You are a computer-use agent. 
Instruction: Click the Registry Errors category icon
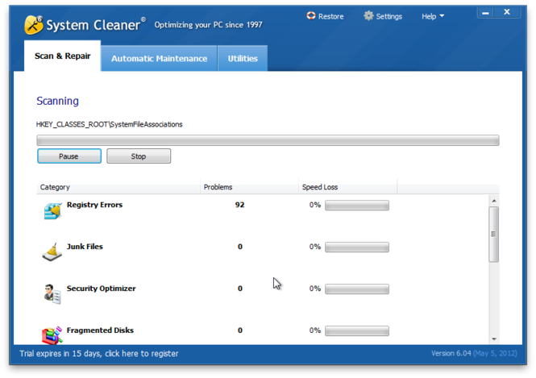click(x=52, y=210)
